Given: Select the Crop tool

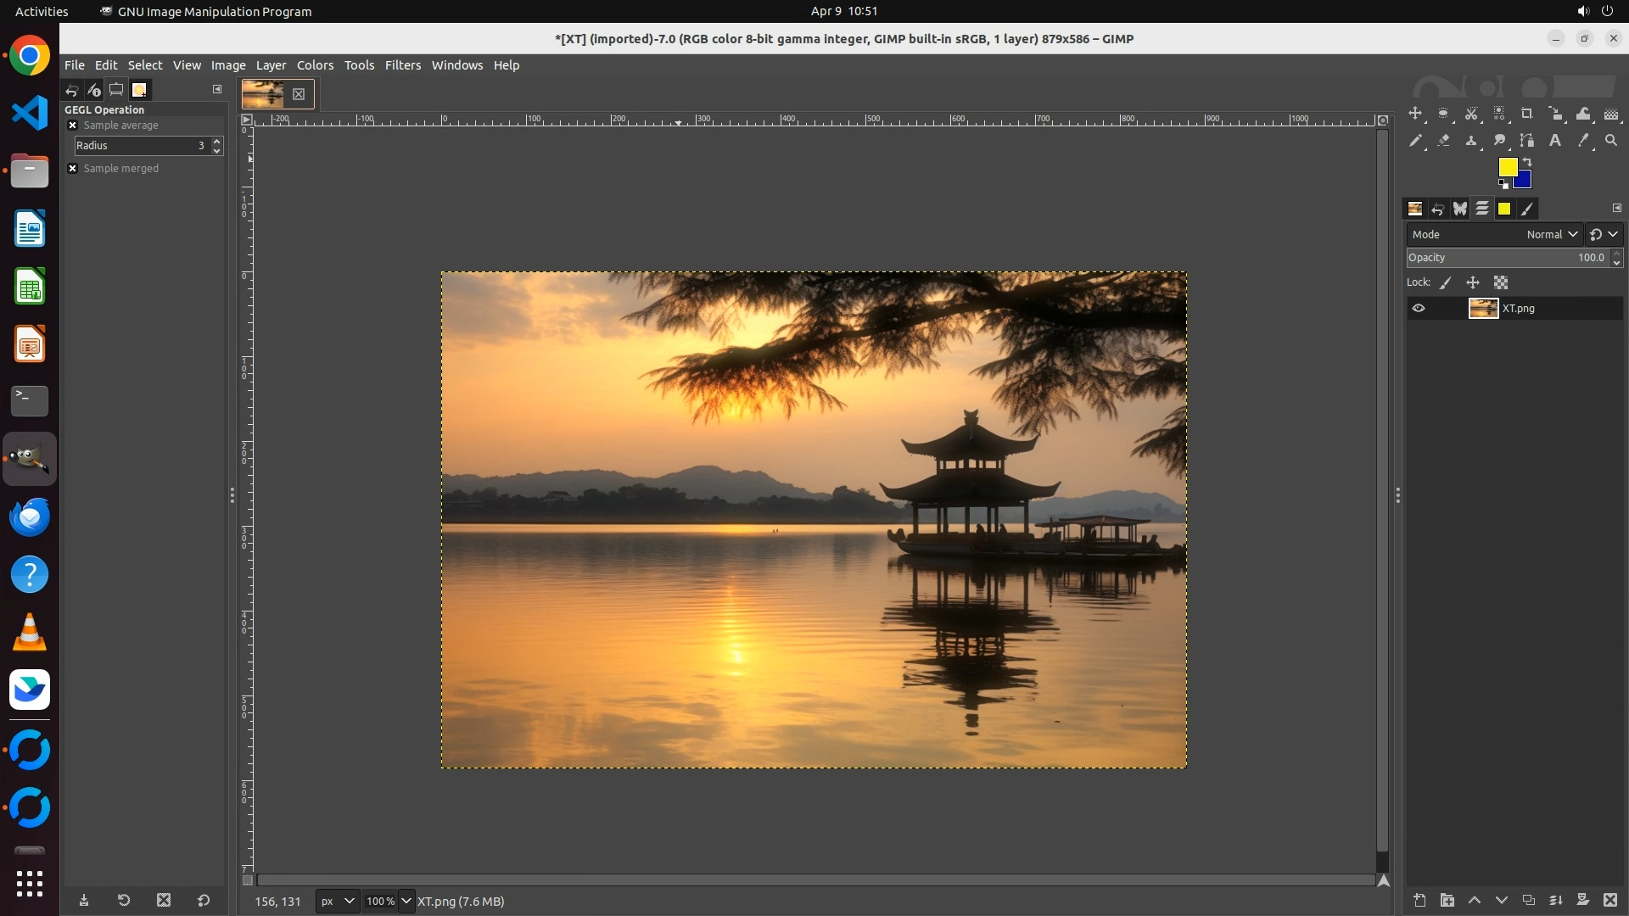Looking at the screenshot, I should tap(1527, 114).
